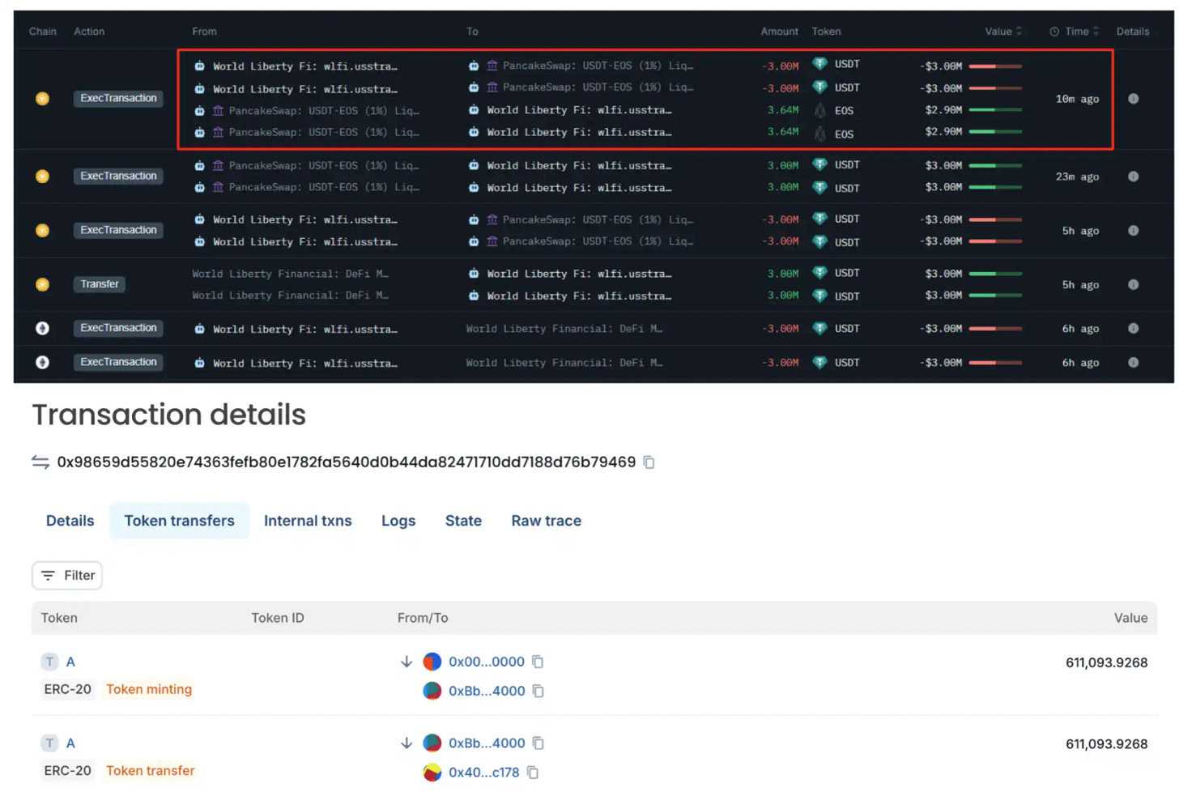Go to the State tab

tap(463, 522)
